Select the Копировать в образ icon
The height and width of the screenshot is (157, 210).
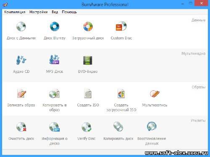click(55, 93)
